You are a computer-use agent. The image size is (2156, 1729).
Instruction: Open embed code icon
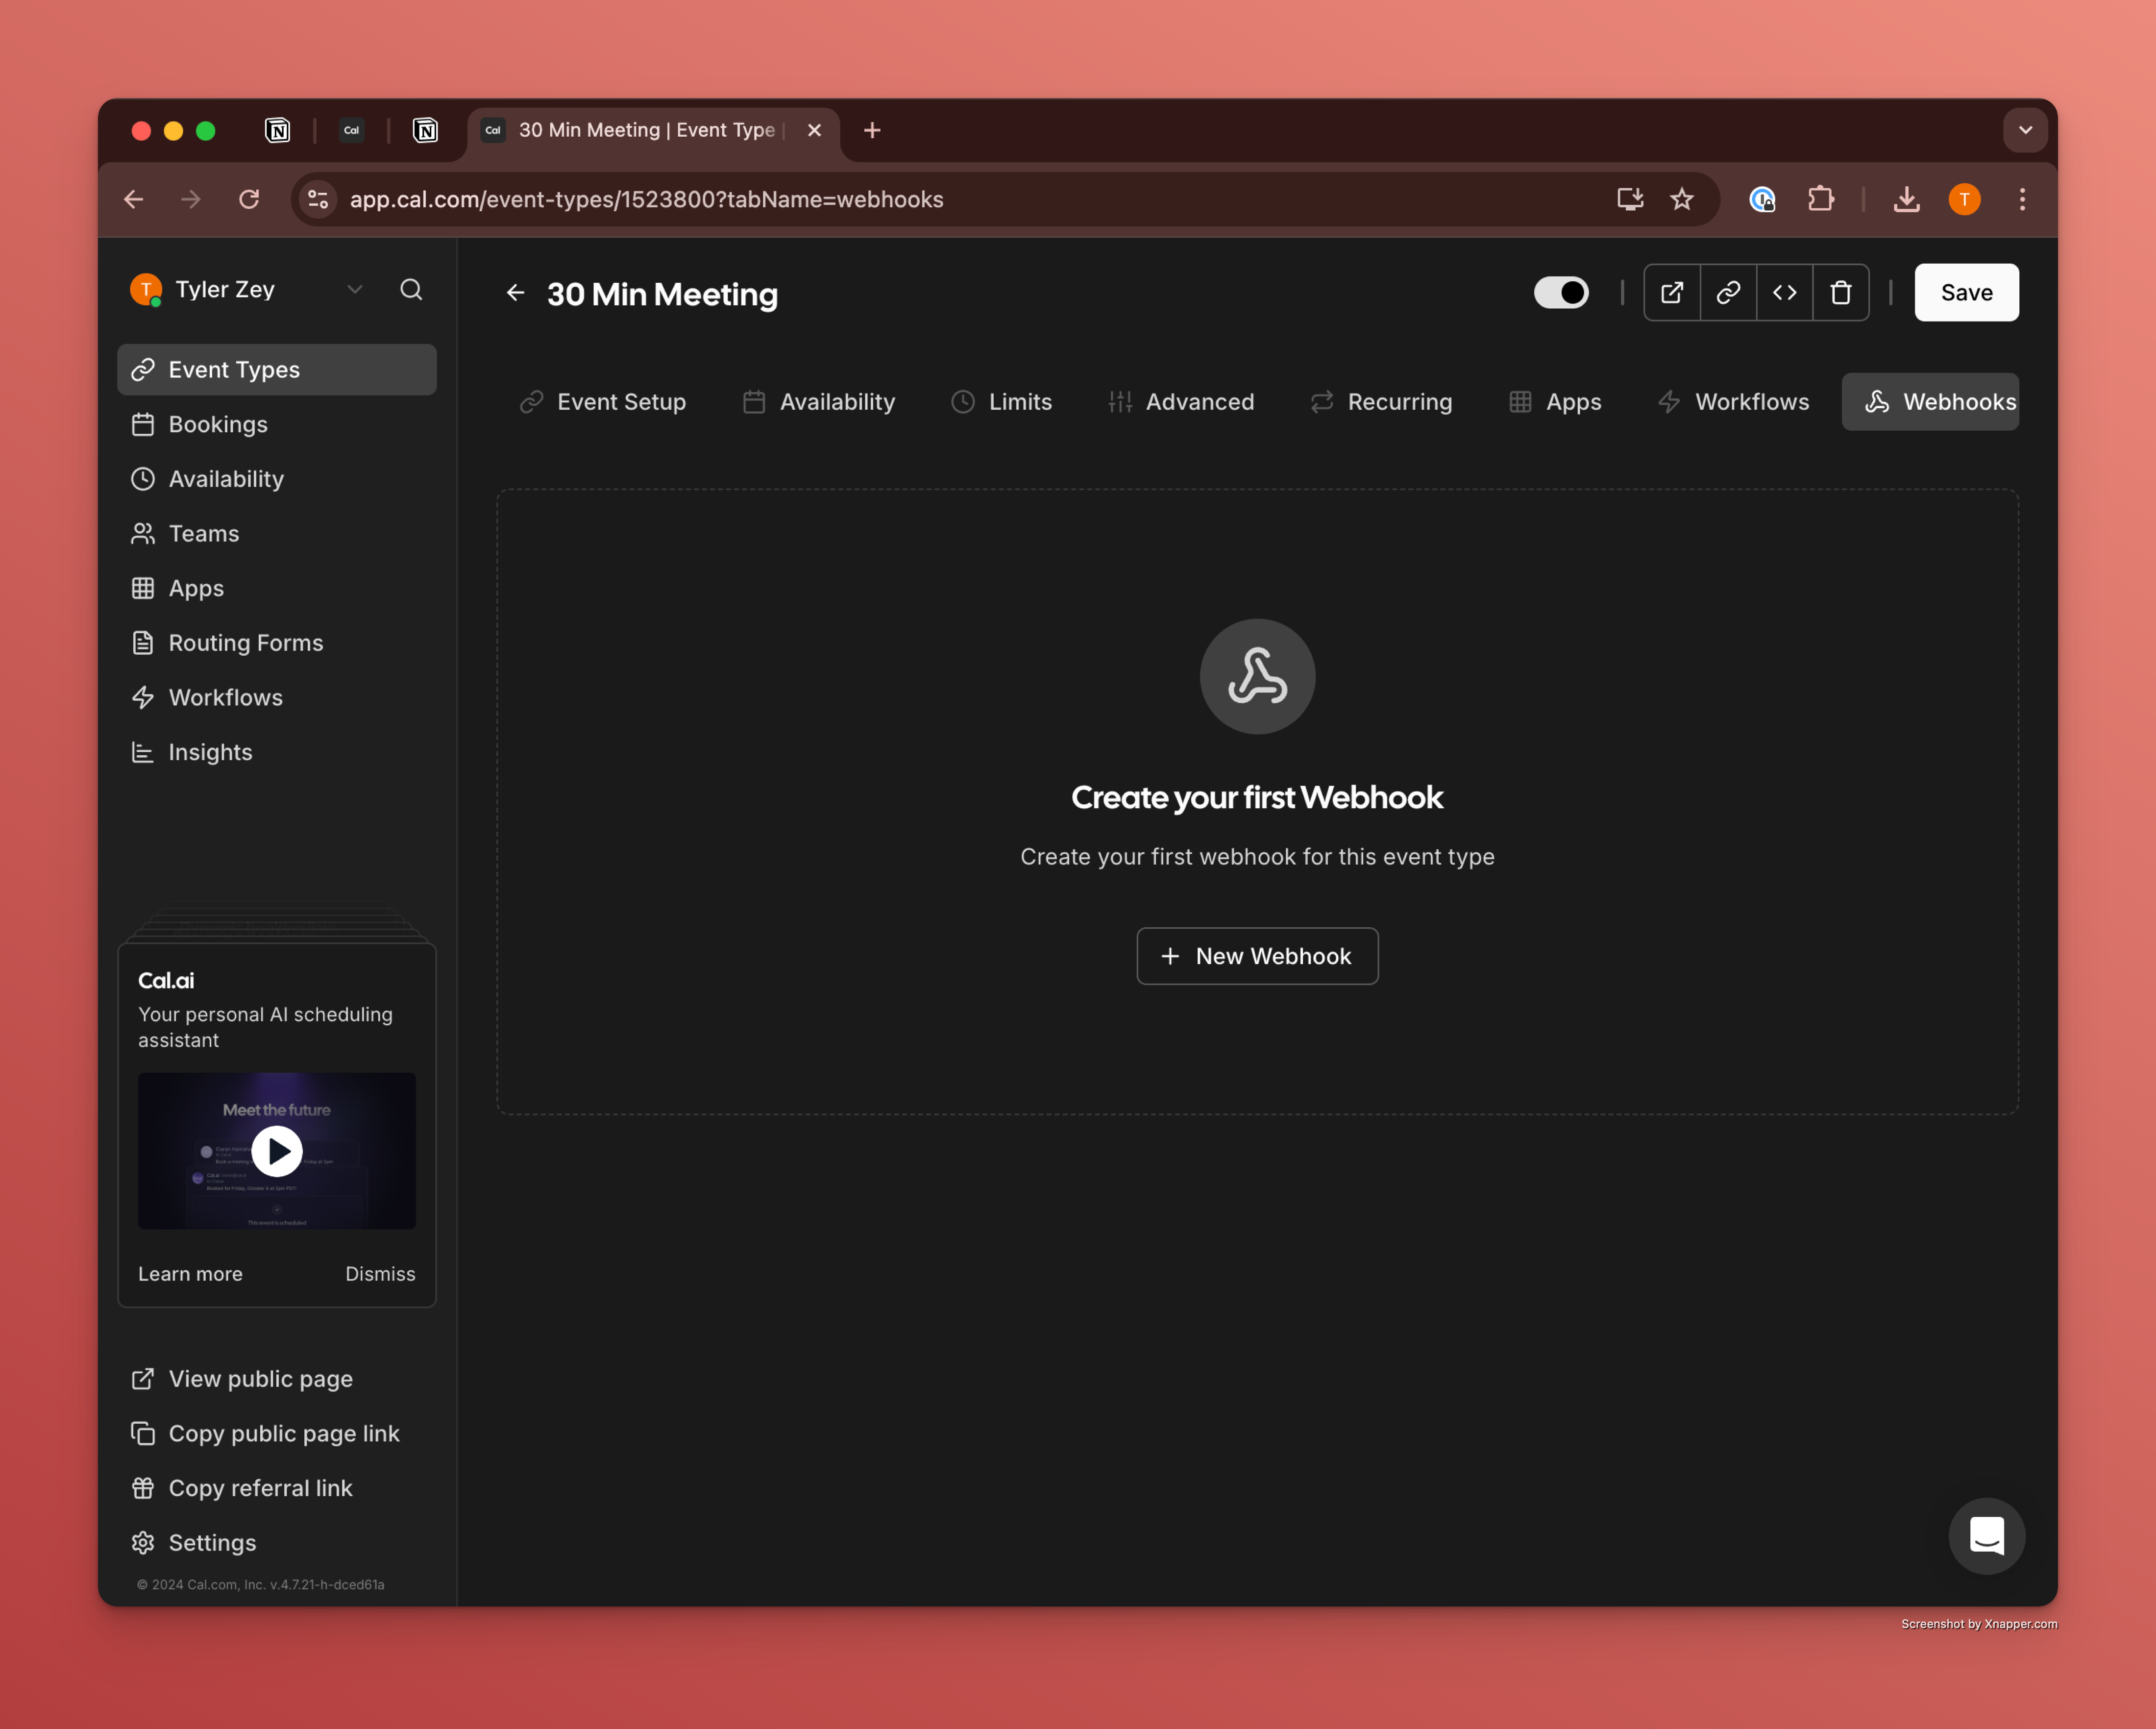tap(1784, 292)
